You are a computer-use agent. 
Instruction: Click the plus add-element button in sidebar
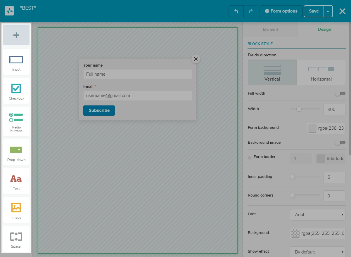click(x=16, y=35)
